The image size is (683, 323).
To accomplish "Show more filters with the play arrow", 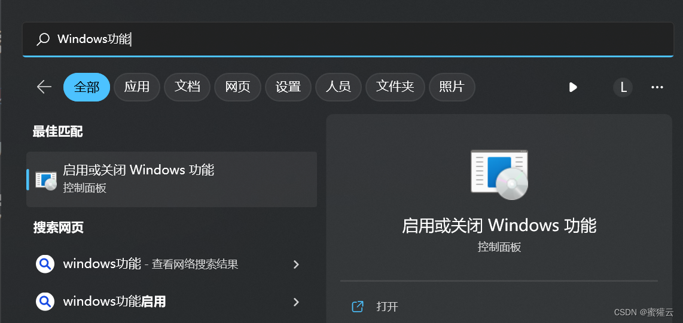I will [x=573, y=87].
